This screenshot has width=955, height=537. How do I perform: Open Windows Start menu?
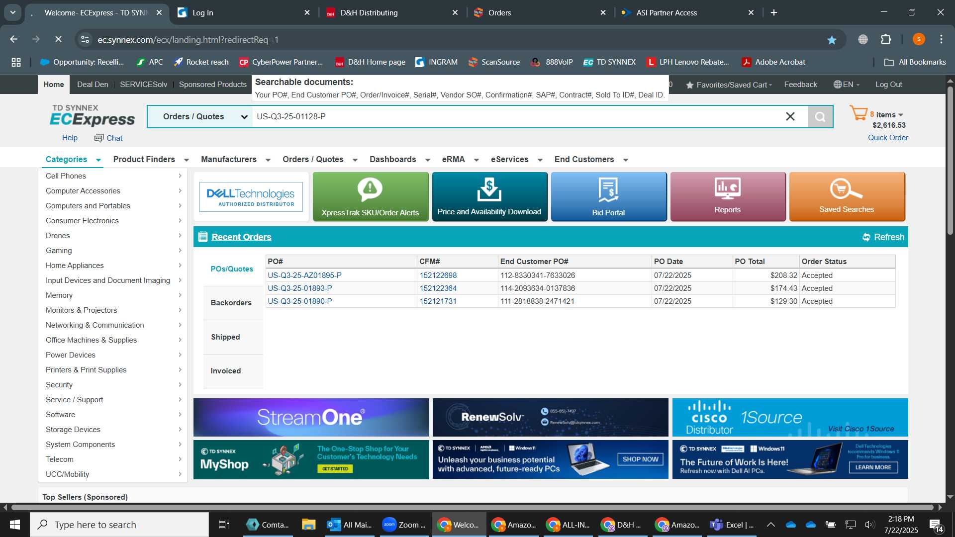tap(14, 525)
